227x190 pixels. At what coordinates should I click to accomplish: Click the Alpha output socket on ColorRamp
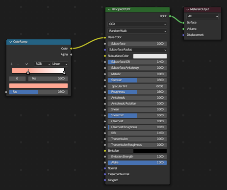click(x=71, y=54)
